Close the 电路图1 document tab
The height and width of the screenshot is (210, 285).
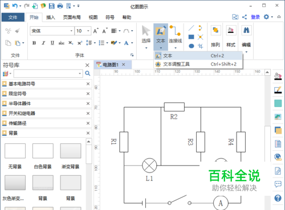click(124, 64)
